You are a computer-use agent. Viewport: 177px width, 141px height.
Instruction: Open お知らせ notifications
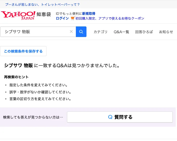point(166,32)
